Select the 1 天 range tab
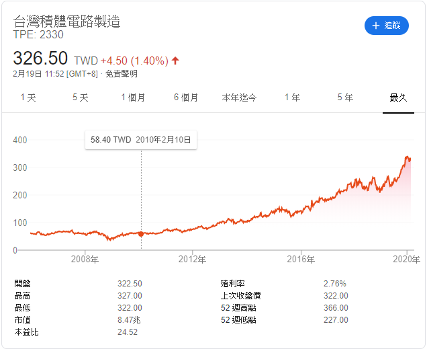The height and width of the screenshot is (349, 427). (28, 98)
